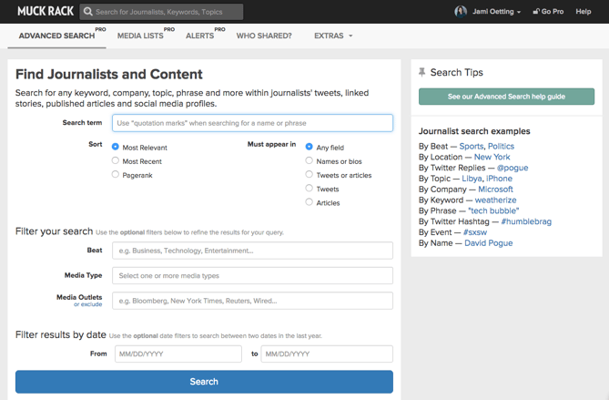Image resolution: width=609 pixels, height=400 pixels.
Task: Click the 'or exclude' link
Action: [x=88, y=305]
